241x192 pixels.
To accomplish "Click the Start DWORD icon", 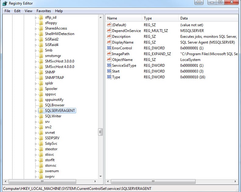I will 109,71.
